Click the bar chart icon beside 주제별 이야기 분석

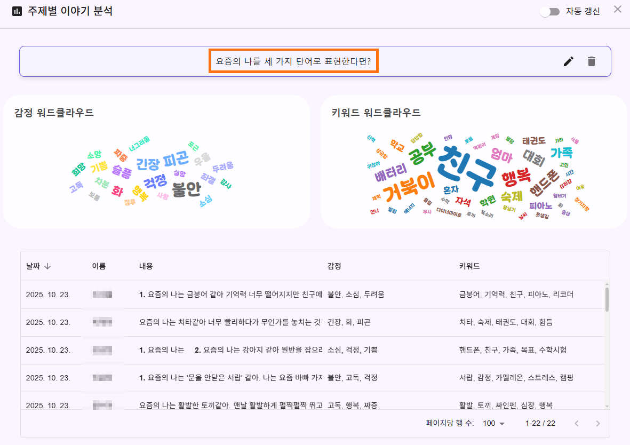coord(17,10)
